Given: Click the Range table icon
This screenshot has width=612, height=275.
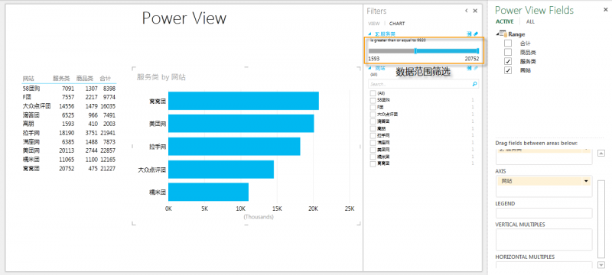Looking at the screenshot, I should 503,34.
